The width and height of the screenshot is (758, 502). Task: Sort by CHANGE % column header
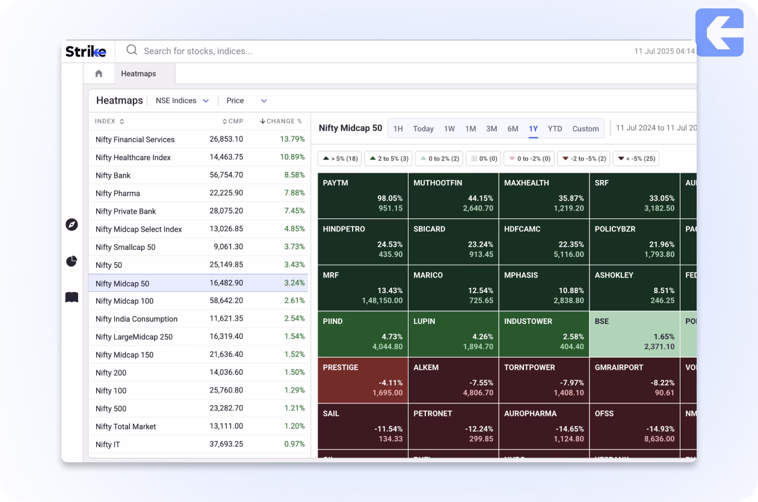[281, 121]
